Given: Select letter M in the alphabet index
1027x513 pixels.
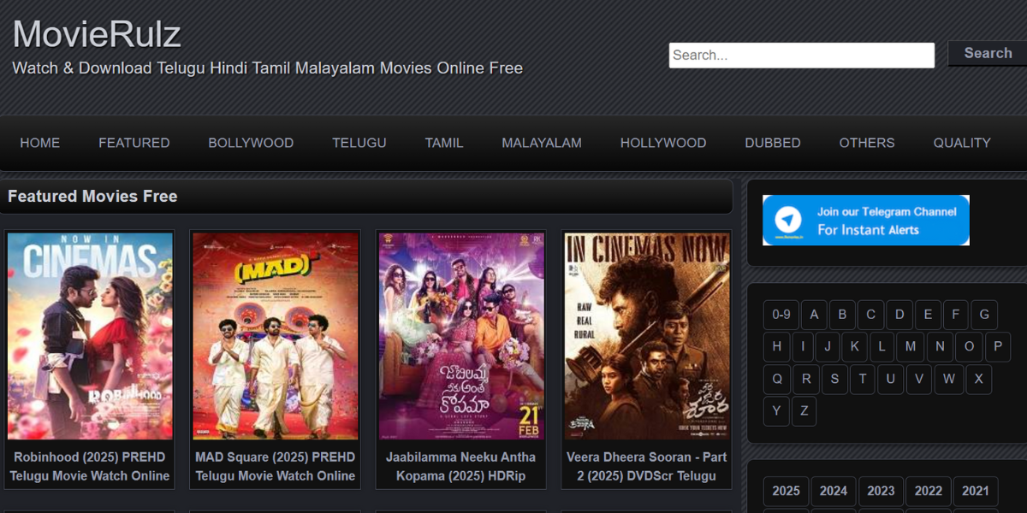Looking at the screenshot, I should 911,347.
